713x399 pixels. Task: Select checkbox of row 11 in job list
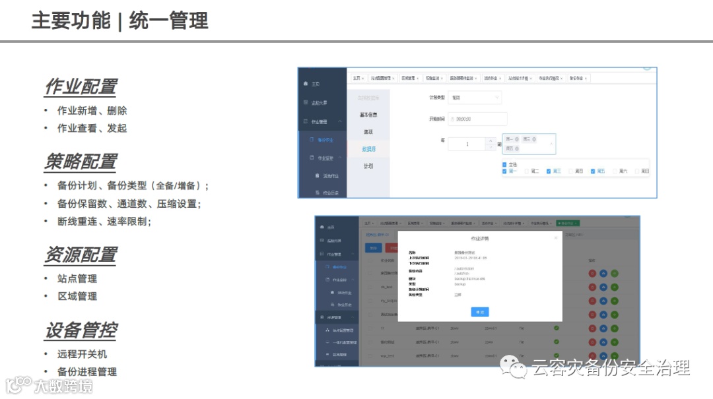click(x=370, y=328)
